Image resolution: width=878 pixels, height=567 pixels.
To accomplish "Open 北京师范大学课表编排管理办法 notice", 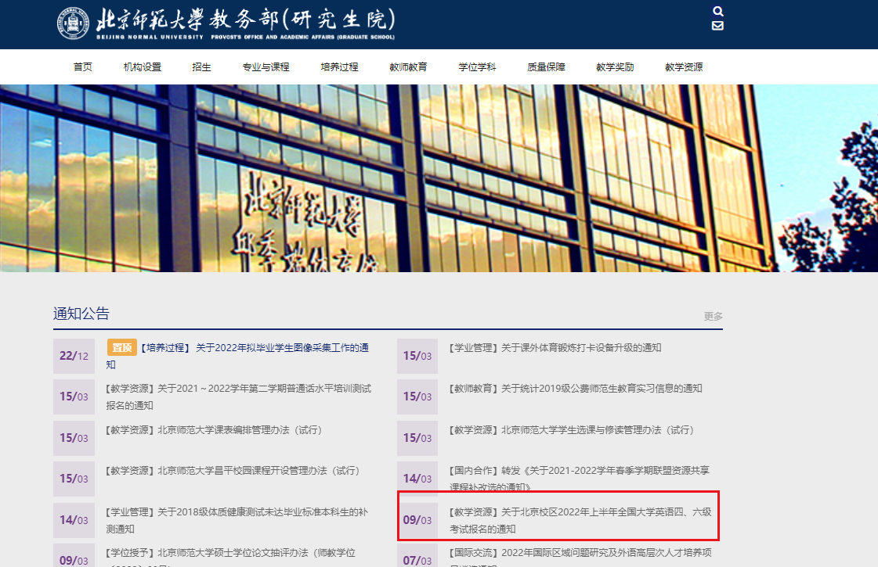I will 216,430.
